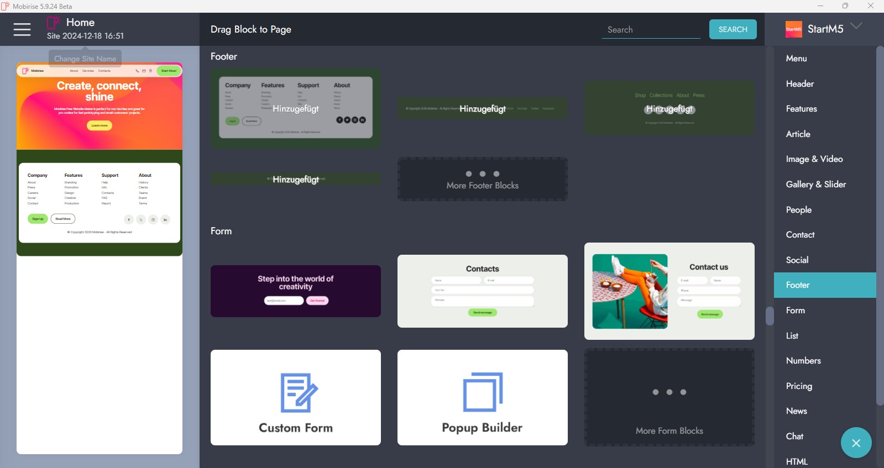
Task: Click the Mobirise site logo icon beside Home
Action: tap(54, 23)
